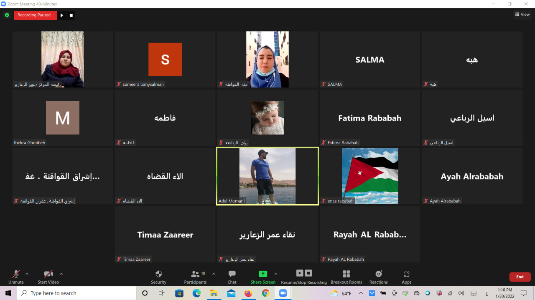Click the green Share Screen icon
The height and width of the screenshot is (300, 535).
263,274
